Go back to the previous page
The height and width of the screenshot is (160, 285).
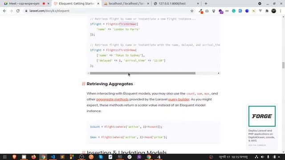[4, 11]
